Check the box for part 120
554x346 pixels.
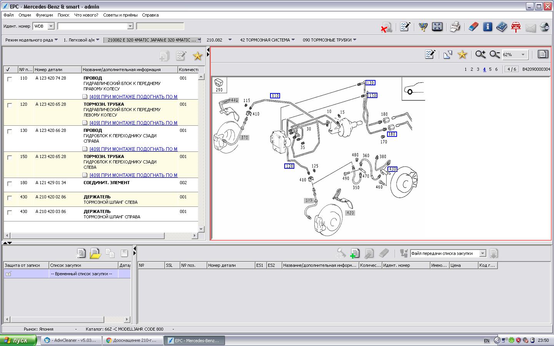[x=10, y=105]
